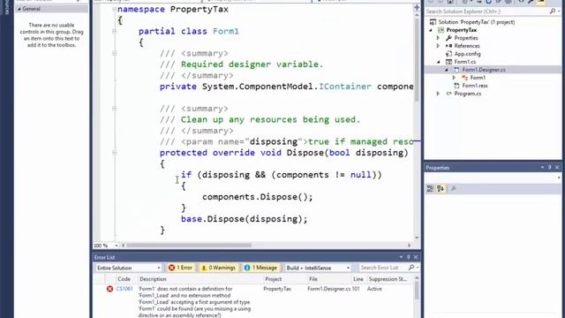Collapse the Dispose method code block
The image size is (565, 318).
[114, 153]
